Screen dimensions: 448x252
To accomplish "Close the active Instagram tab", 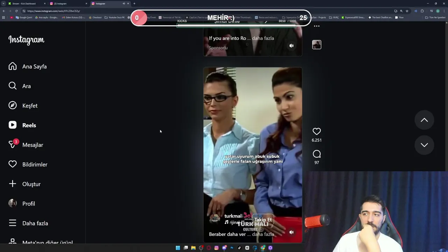I will (x=128, y=3).
